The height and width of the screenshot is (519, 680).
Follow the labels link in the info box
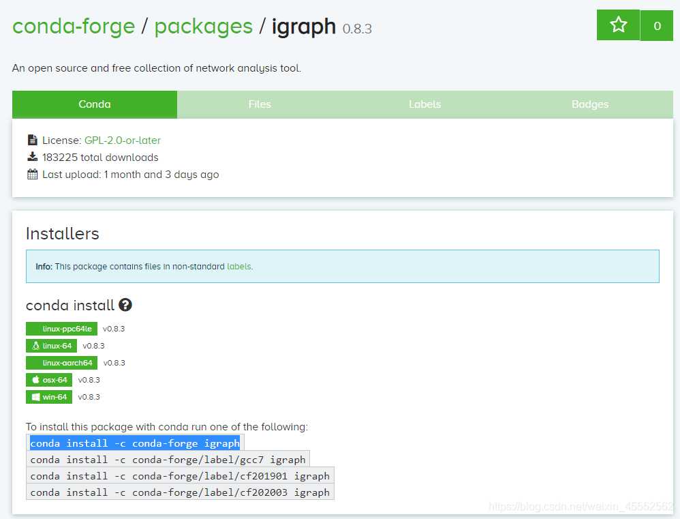tap(239, 266)
